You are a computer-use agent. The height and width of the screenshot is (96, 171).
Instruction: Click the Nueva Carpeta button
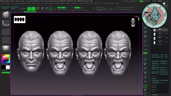click(155, 57)
